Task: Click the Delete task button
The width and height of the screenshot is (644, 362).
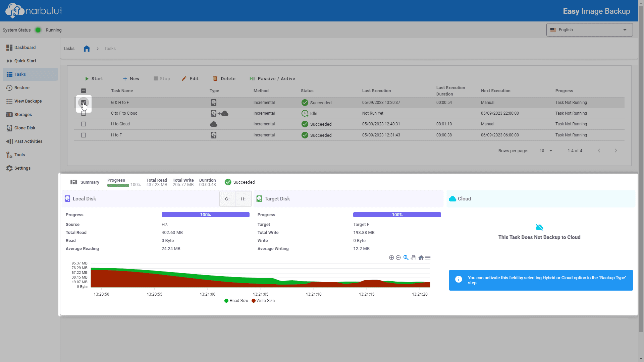Action: (224, 79)
